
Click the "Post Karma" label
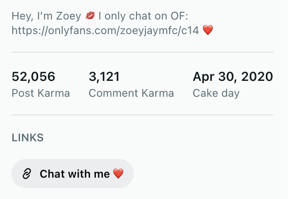click(x=40, y=93)
